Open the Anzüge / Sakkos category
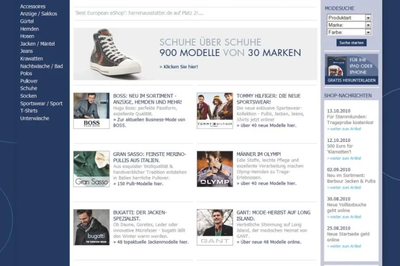The width and height of the screenshot is (400, 266). 38,14
